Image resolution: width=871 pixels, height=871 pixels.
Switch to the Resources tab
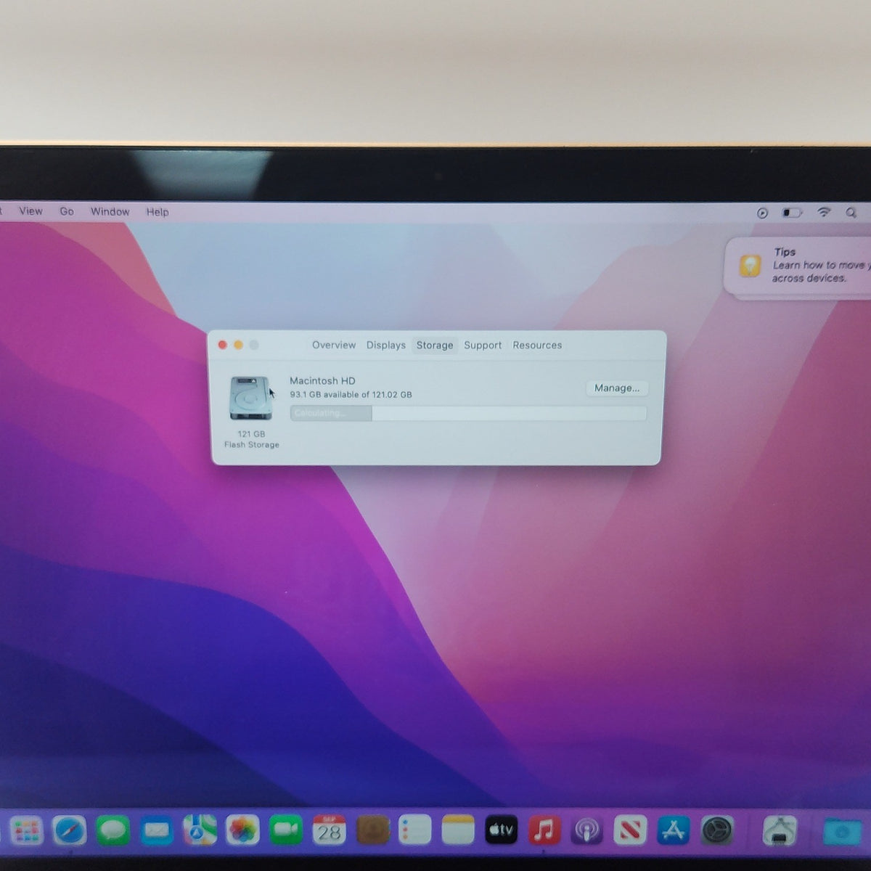coord(537,345)
